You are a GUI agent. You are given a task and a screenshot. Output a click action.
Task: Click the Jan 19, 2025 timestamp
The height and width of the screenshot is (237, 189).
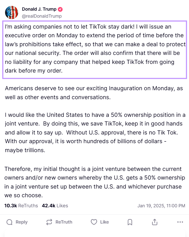pos(161,206)
